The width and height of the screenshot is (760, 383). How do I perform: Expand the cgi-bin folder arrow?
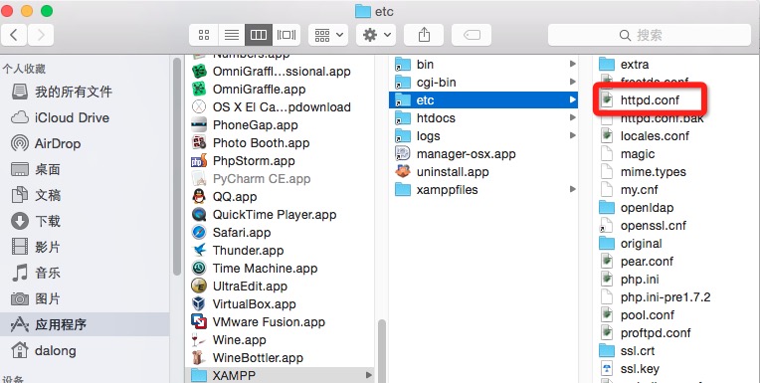572,82
